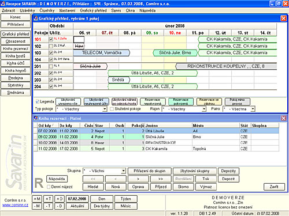Select the CK Kakamila reservation row
Image resolution: width=289 pixels, height=216 pixels.
point(156,149)
